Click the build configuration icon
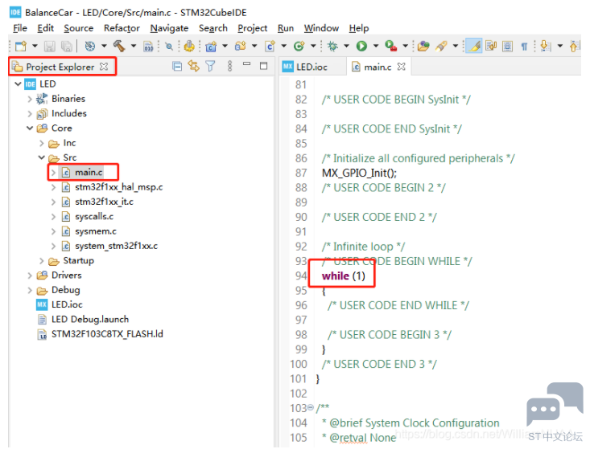590x449 pixels. pos(89,46)
